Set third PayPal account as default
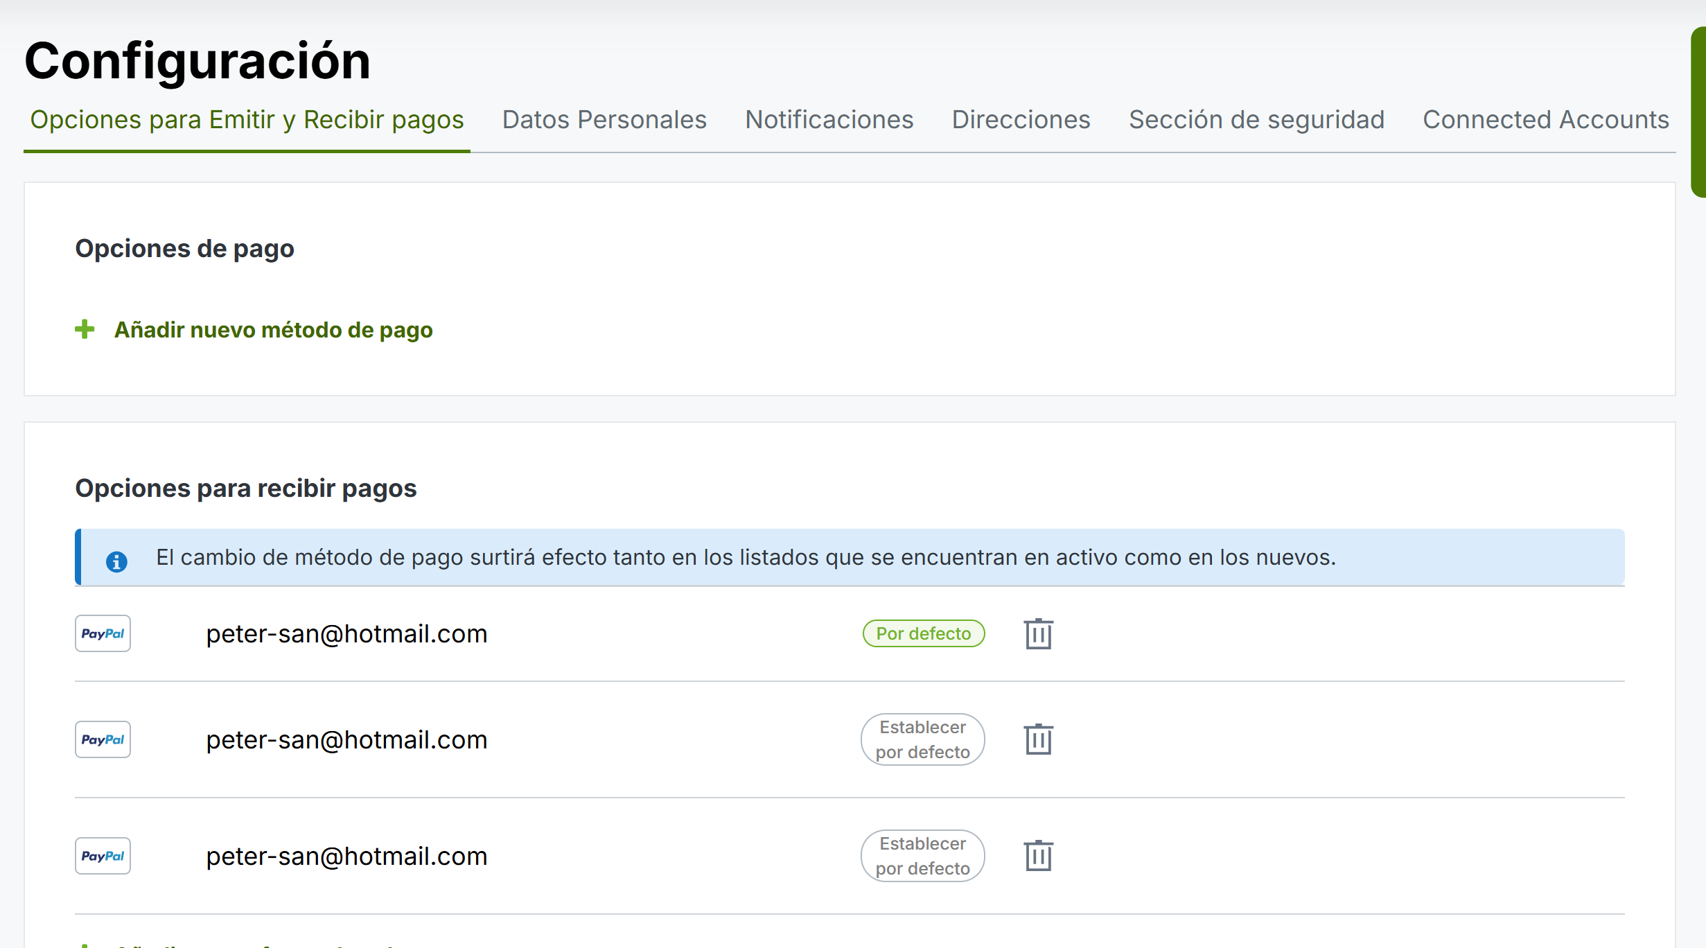The width and height of the screenshot is (1706, 948). 922,856
